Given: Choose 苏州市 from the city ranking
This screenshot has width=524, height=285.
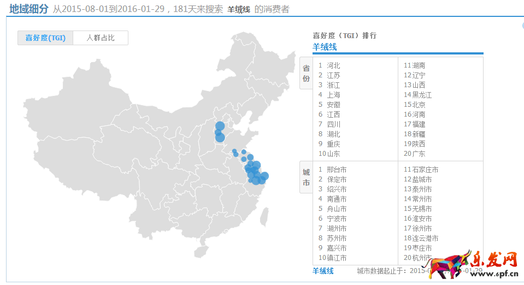Looking at the screenshot, I should coord(337,238).
